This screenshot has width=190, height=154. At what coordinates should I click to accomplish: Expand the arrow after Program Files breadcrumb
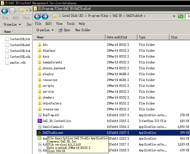(110, 16)
